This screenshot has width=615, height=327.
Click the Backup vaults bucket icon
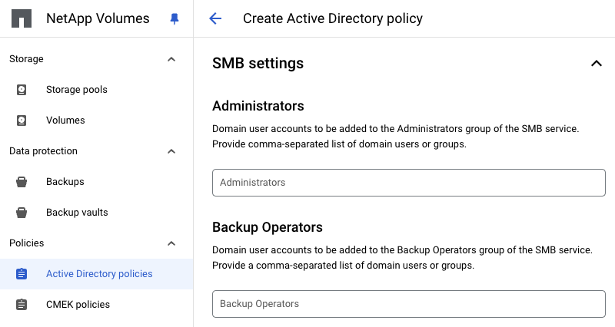22,213
